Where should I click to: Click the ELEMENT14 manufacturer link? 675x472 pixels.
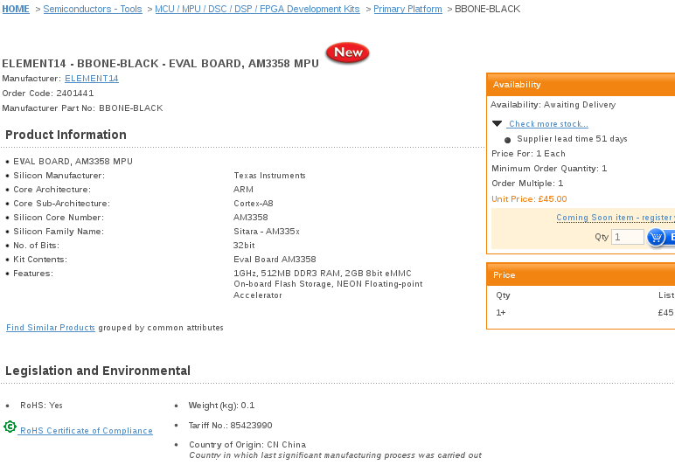pyautogui.click(x=92, y=79)
